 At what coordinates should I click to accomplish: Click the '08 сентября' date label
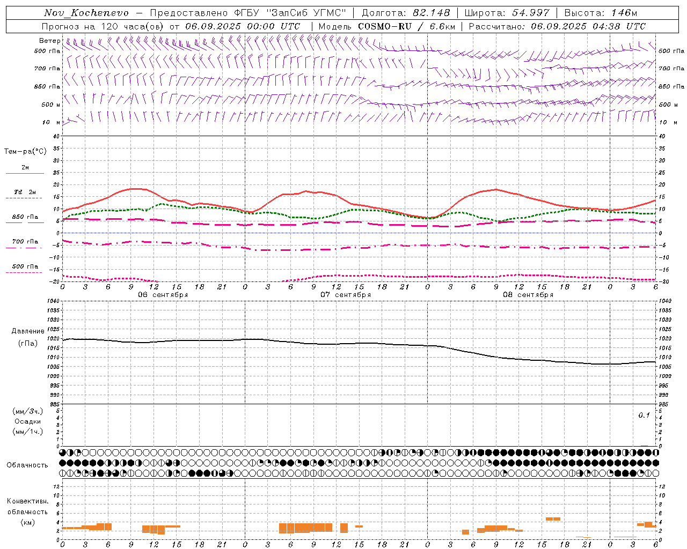(x=528, y=295)
